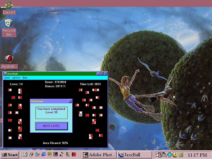Close the Well done dialog

click(x=70, y=101)
